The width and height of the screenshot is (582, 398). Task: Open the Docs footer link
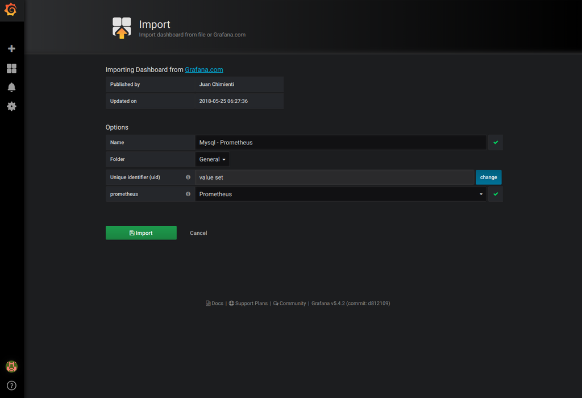214,303
